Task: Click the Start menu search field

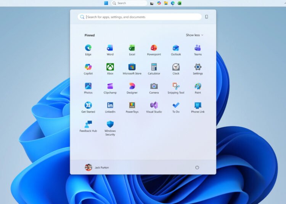Action: [x=140, y=17]
